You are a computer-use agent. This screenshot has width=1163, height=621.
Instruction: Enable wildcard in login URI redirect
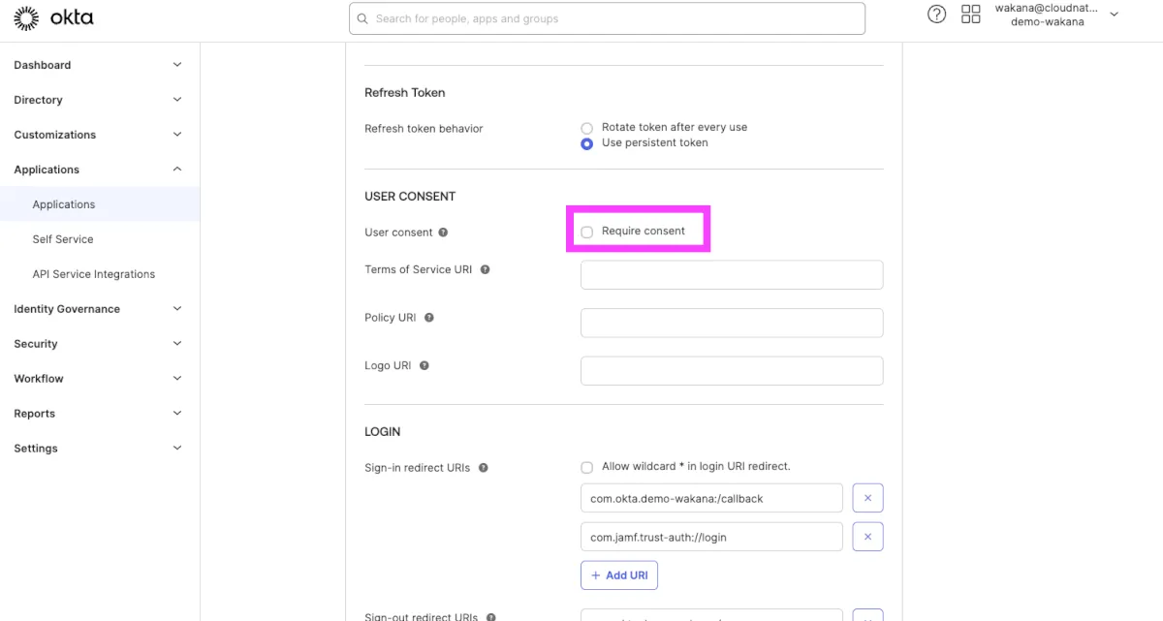[x=587, y=467]
